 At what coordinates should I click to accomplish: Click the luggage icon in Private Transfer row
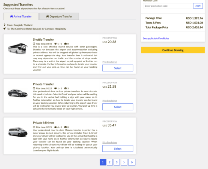(66, 88)
